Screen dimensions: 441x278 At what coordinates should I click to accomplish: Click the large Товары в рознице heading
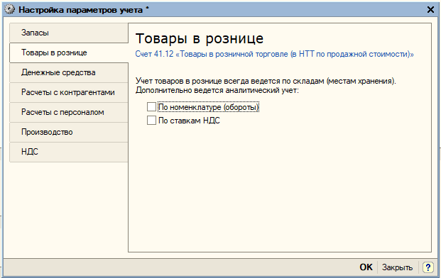[199, 38]
